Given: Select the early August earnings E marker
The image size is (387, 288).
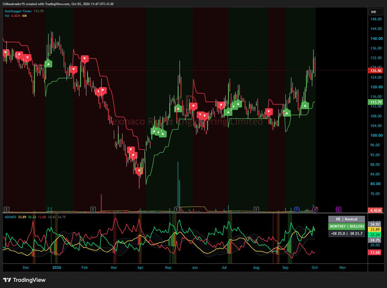Looking at the screenshot, I should tap(256, 209).
